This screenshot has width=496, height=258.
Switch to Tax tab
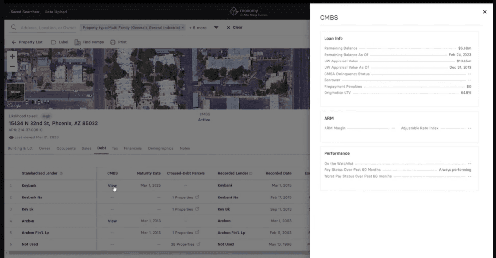(115, 148)
